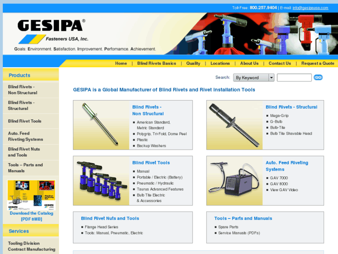
Task: Click the toll-free number 800.257.9404
Action: click(263, 8)
